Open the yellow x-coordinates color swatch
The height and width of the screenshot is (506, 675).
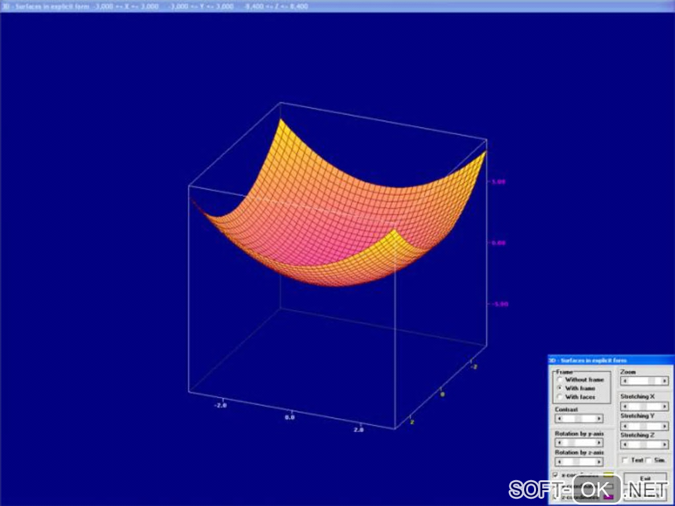pyautogui.click(x=608, y=475)
